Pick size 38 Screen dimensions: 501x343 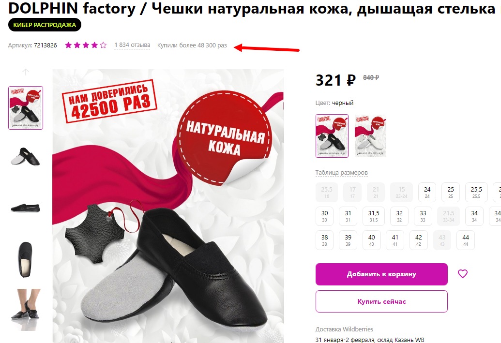click(x=324, y=240)
